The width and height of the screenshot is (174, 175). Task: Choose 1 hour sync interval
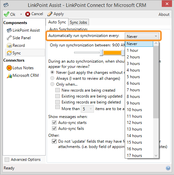click(139, 50)
